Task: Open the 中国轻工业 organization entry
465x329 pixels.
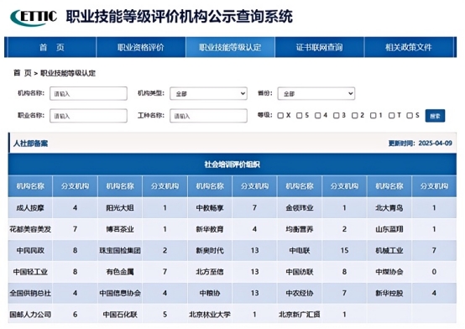Action: coord(30,272)
